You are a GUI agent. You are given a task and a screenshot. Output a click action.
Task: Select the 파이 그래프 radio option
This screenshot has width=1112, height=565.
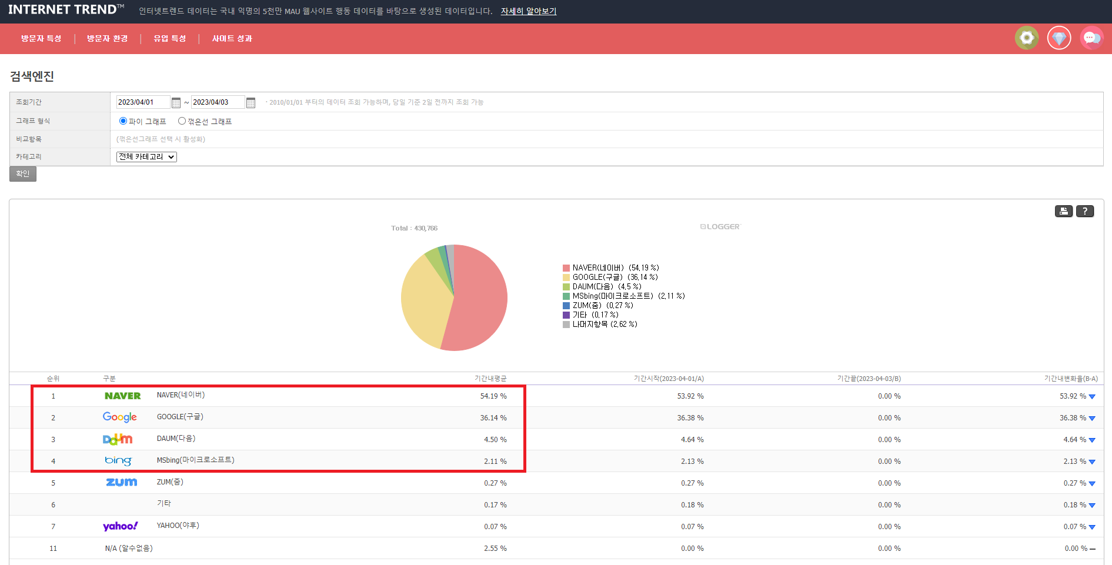(x=123, y=121)
